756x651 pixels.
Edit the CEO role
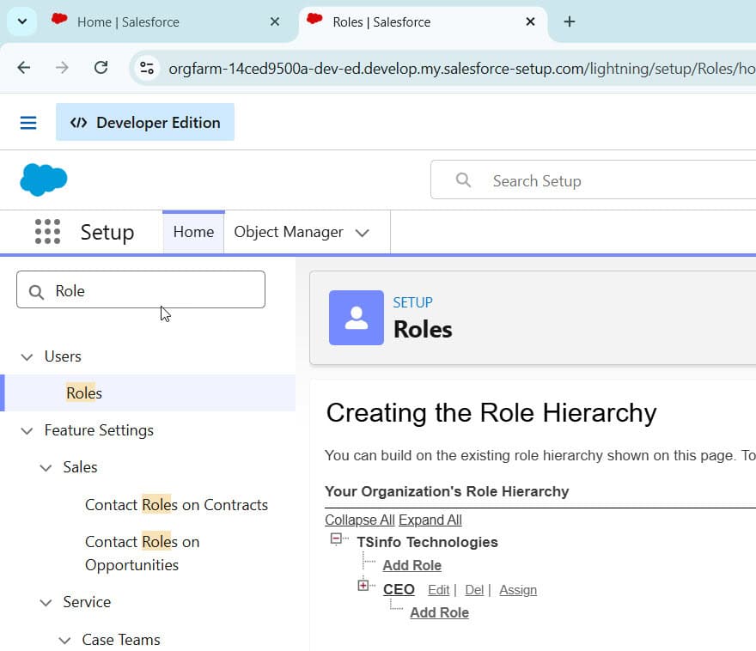(x=438, y=590)
